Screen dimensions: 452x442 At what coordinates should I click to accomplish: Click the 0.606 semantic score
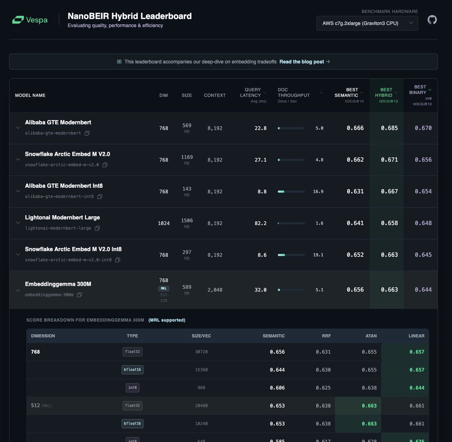277,388
